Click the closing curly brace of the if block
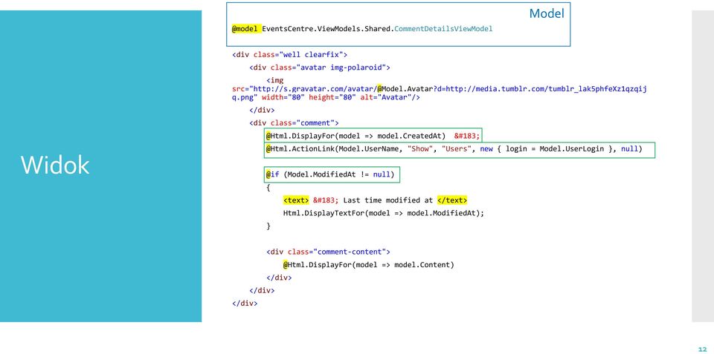Image resolution: width=714 pixels, height=354 pixels. click(x=268, y=226)
